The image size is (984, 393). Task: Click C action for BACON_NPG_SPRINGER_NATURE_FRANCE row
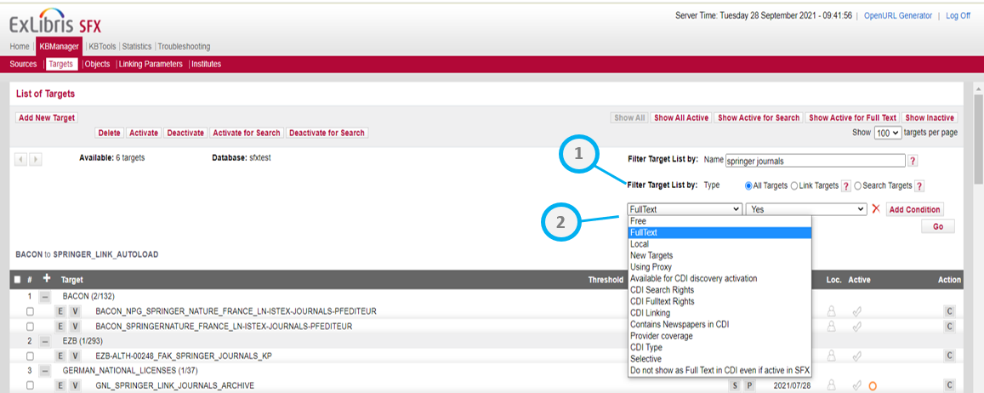[x=949, y=311]
